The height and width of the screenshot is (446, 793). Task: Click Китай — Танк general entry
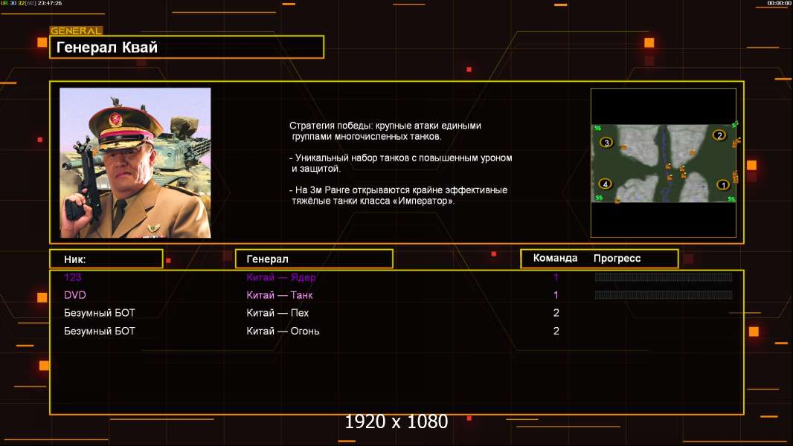click(280, 295)
